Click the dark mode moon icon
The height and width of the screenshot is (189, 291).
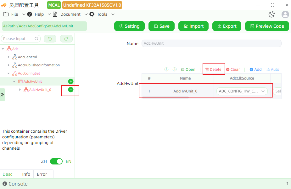(x=272, y=14)
